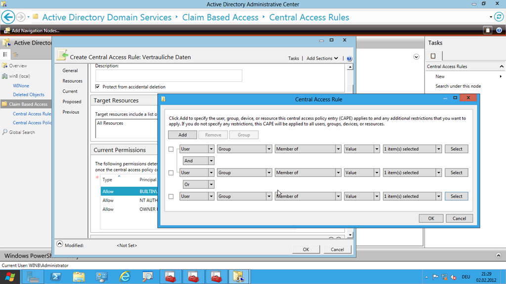506x284 pixels.
Task: Open File Explorer from the taskbar
Action: pyautogui.click(x=79, y=277)
